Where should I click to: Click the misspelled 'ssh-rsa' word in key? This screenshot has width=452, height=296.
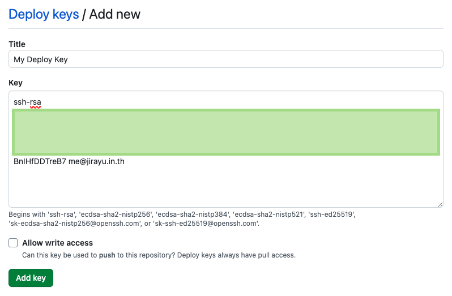[27, 102]
